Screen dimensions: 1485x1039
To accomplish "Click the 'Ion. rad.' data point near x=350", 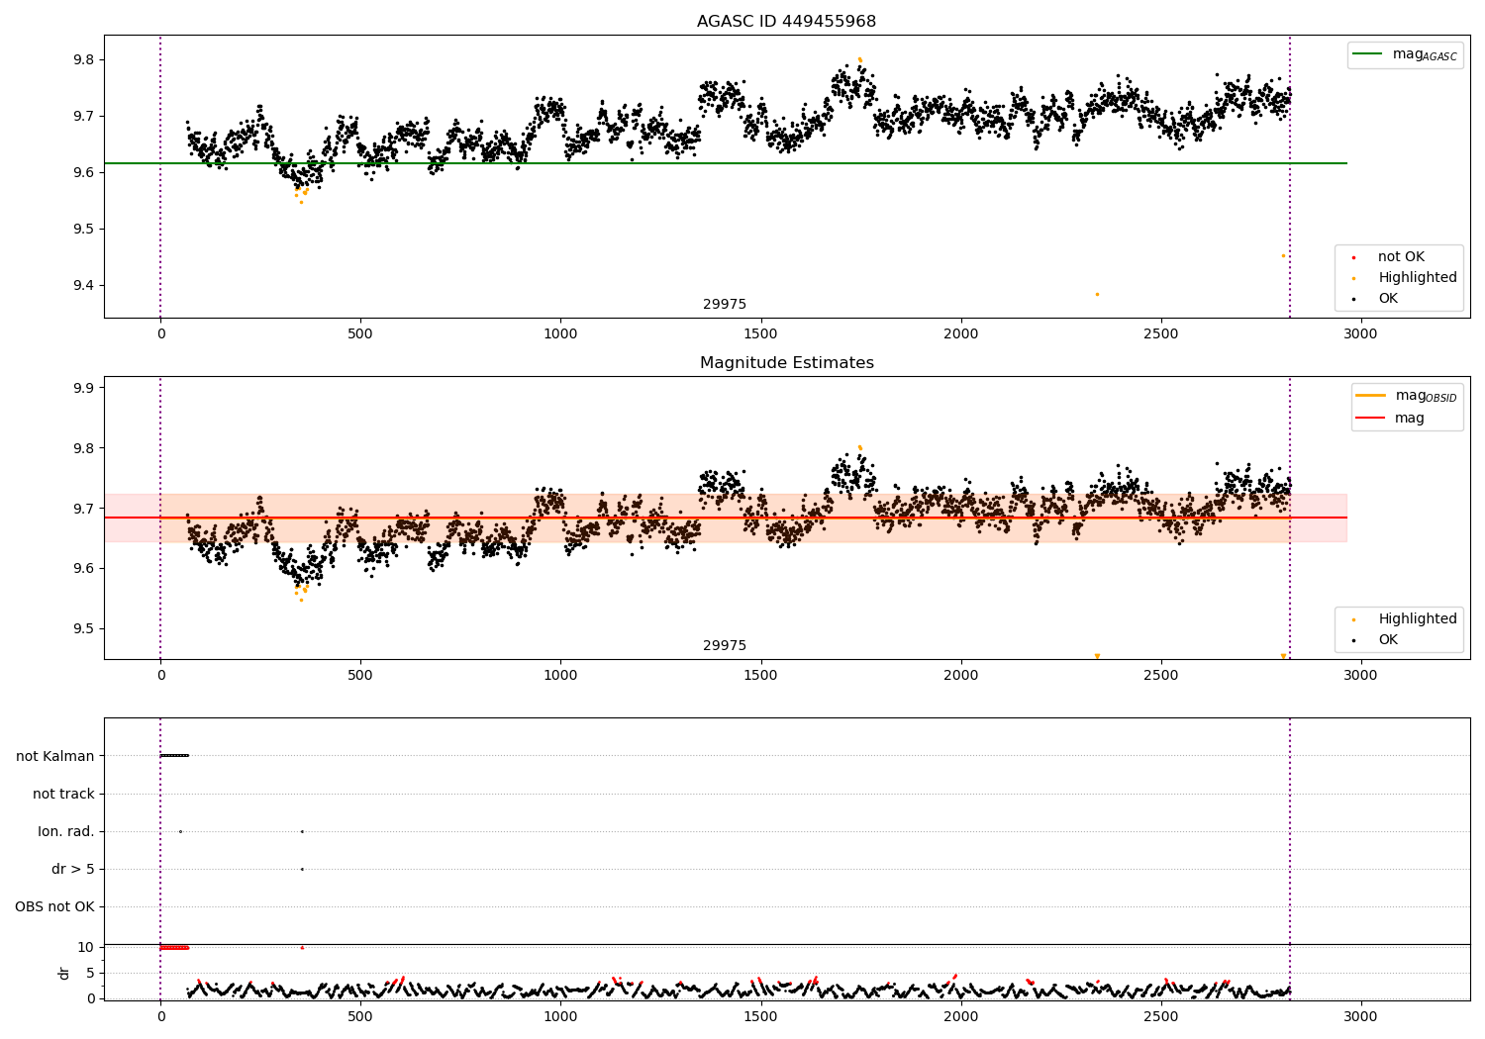I will tap(302, 831).
